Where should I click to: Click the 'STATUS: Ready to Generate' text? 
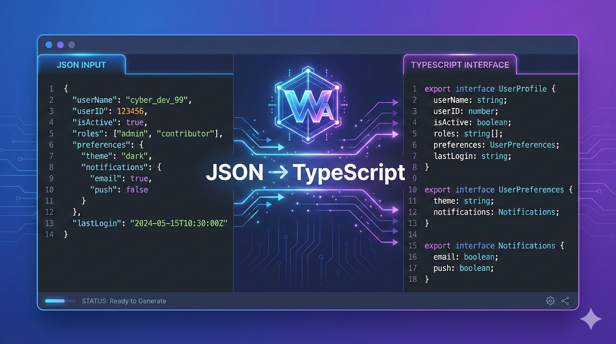(x=124, y=301)
